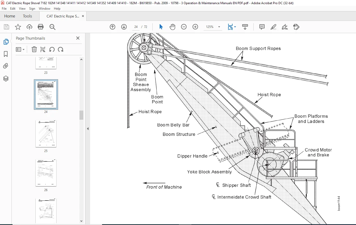Click the thumbnail panel scrollbar handle

82,115
